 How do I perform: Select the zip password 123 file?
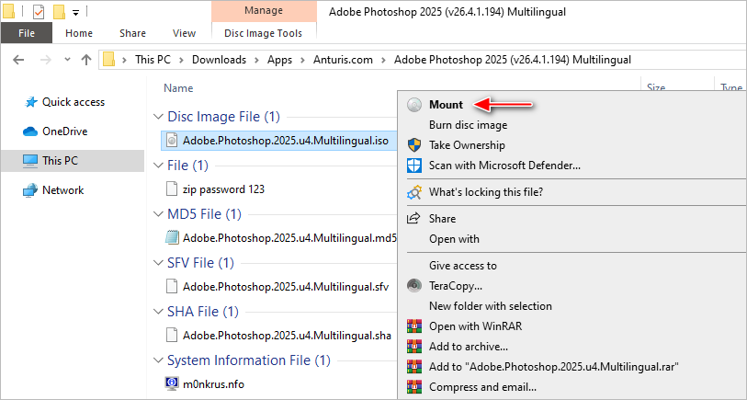[223, 189]
